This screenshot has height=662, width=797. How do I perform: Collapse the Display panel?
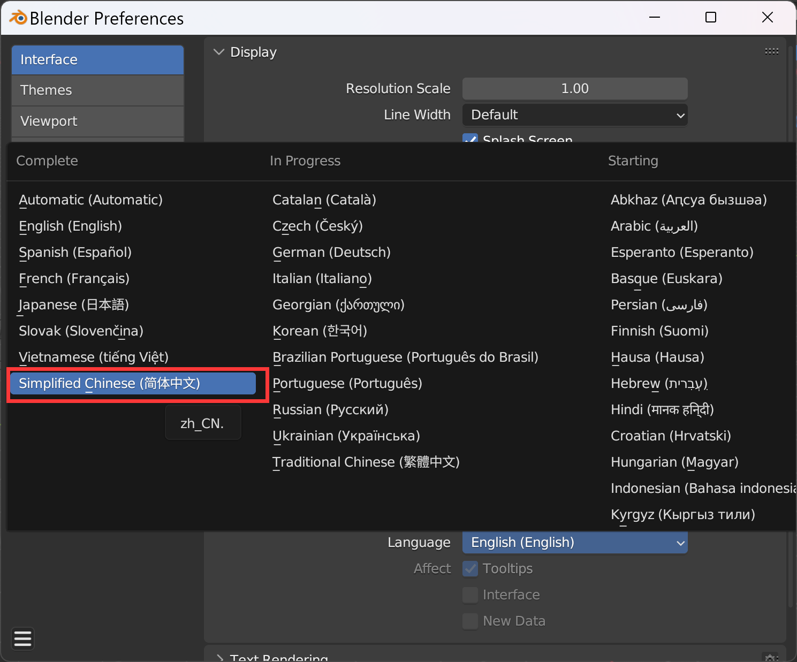coord(219,52)
